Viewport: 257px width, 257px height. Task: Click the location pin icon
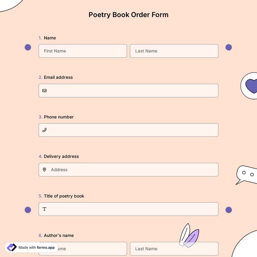tap(45, 170)
